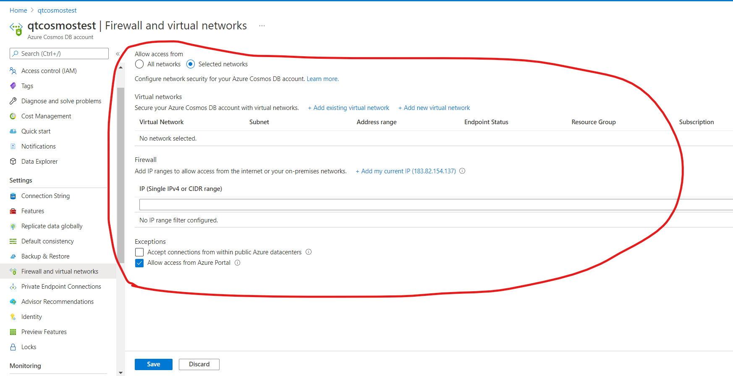
Task: Click info icon beside Allow access from Azure Portal
Action: click(x=237, y=263)
